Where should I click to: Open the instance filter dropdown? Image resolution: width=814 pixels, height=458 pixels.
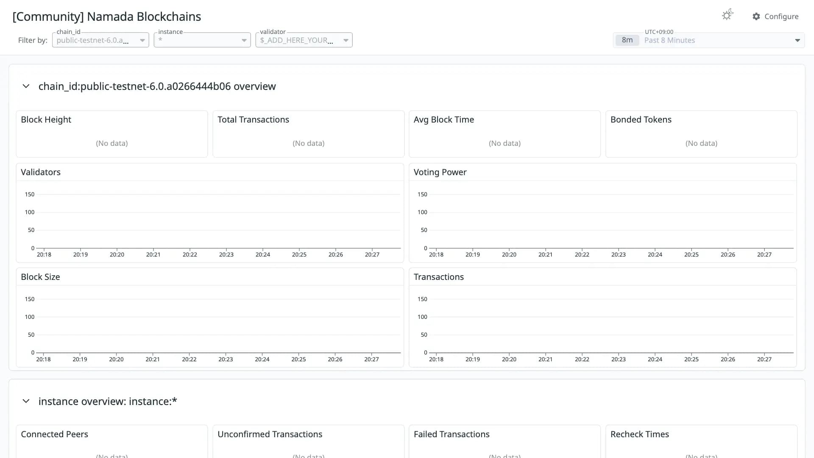202,40
